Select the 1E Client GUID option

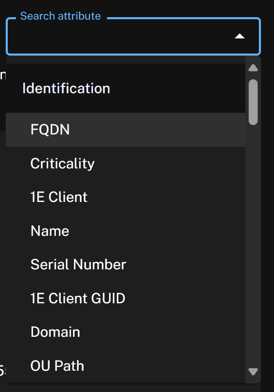pos(78,298)
